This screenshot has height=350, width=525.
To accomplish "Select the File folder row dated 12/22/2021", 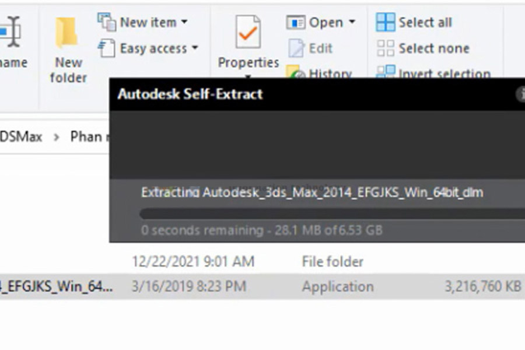I will (x=262, y=261).
